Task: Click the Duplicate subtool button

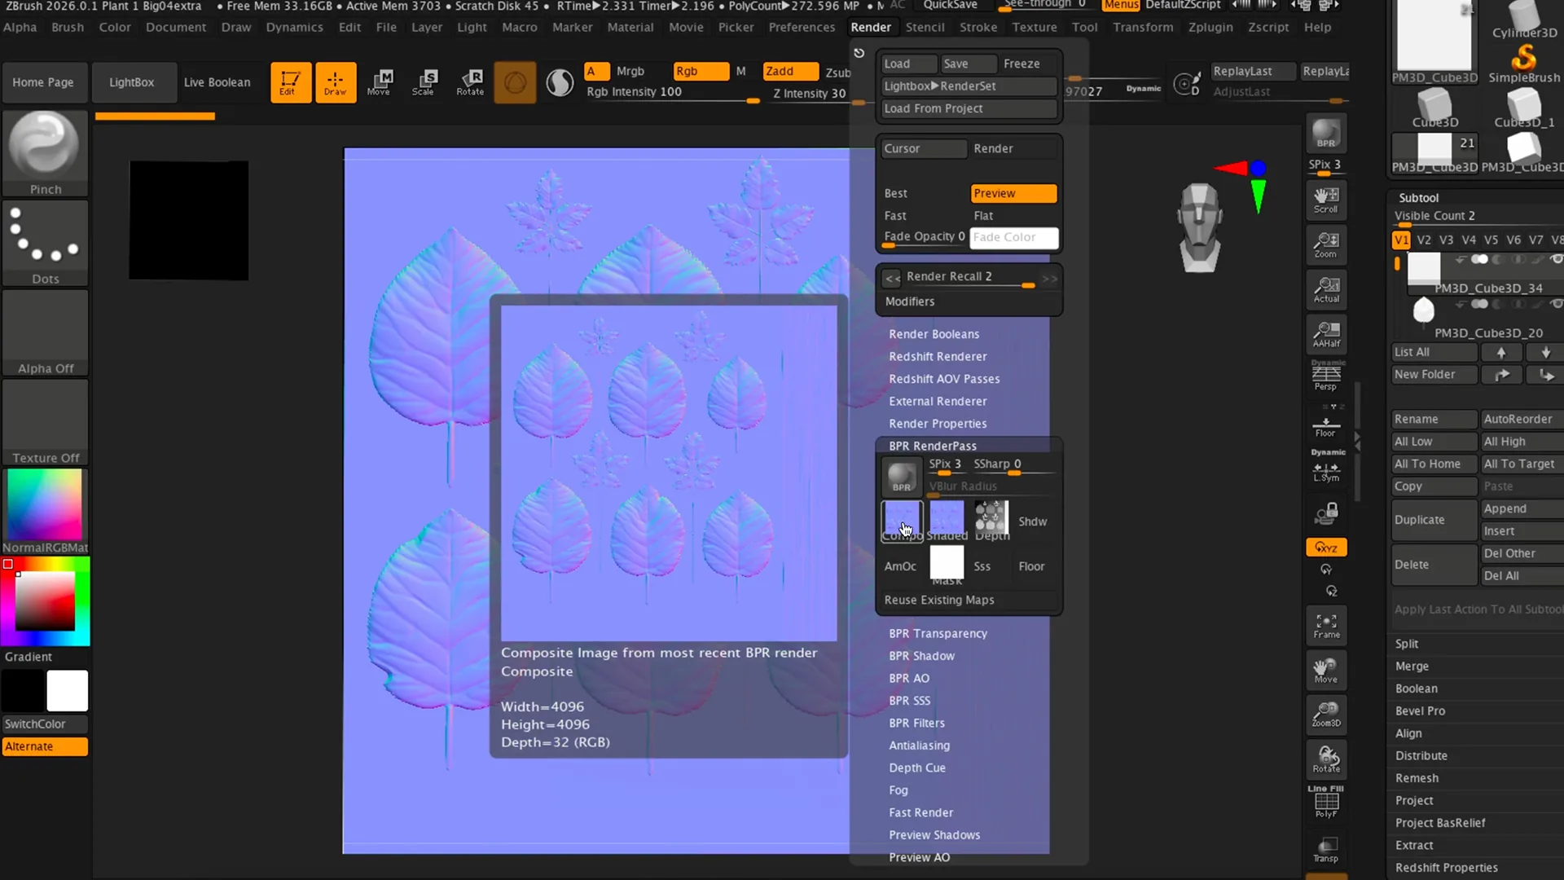Action: point(1434,520)
